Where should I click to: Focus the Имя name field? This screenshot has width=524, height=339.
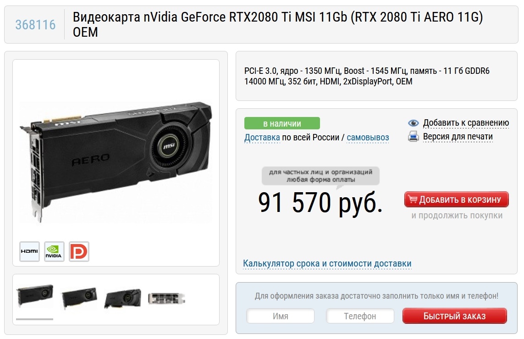[x=281, y=316]
